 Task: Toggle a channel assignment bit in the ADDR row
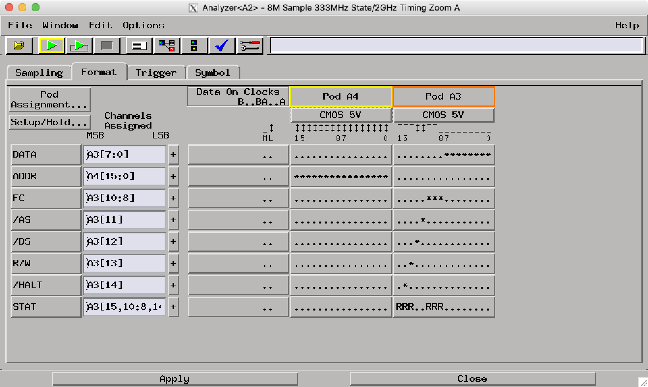[x=341, y=176]
